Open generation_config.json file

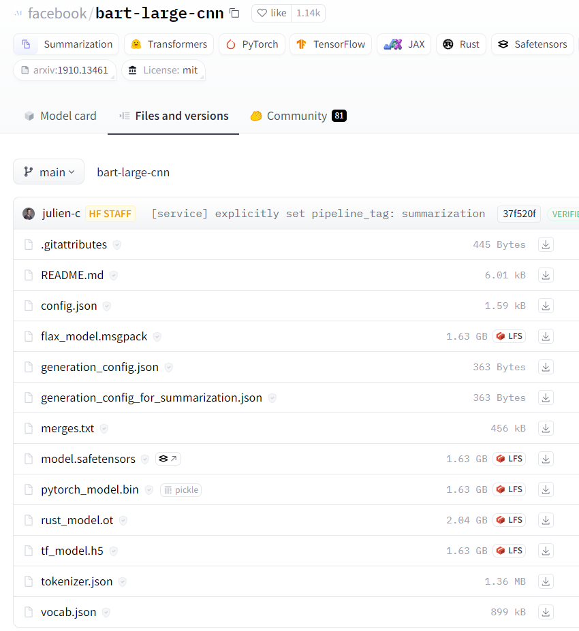[x=100, y=367]
